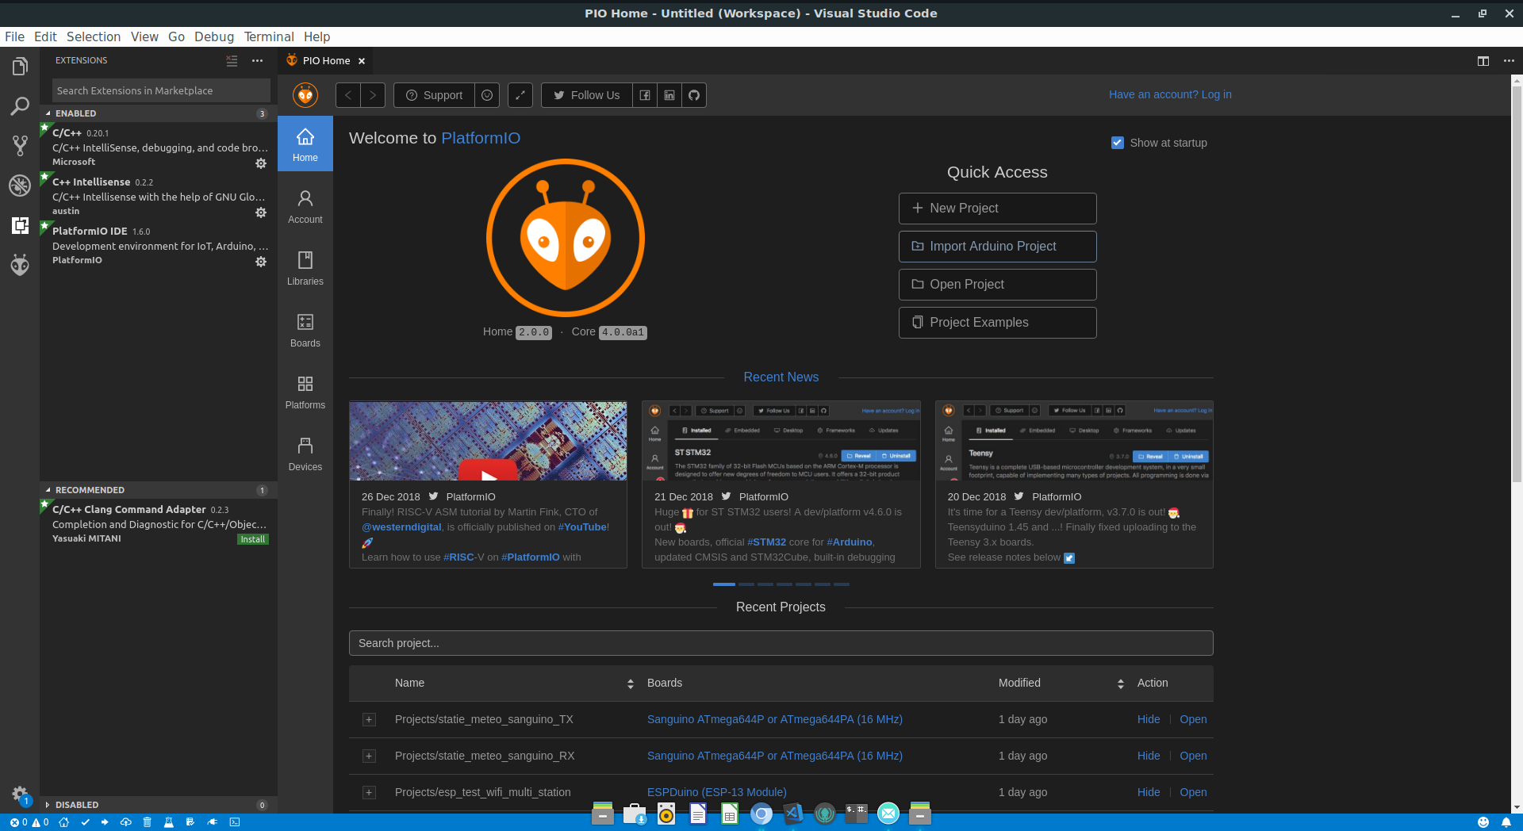This screenshot has height=831, width=1523.
Task: Open the Search view in the activity bar
Action: click(20, 106)
